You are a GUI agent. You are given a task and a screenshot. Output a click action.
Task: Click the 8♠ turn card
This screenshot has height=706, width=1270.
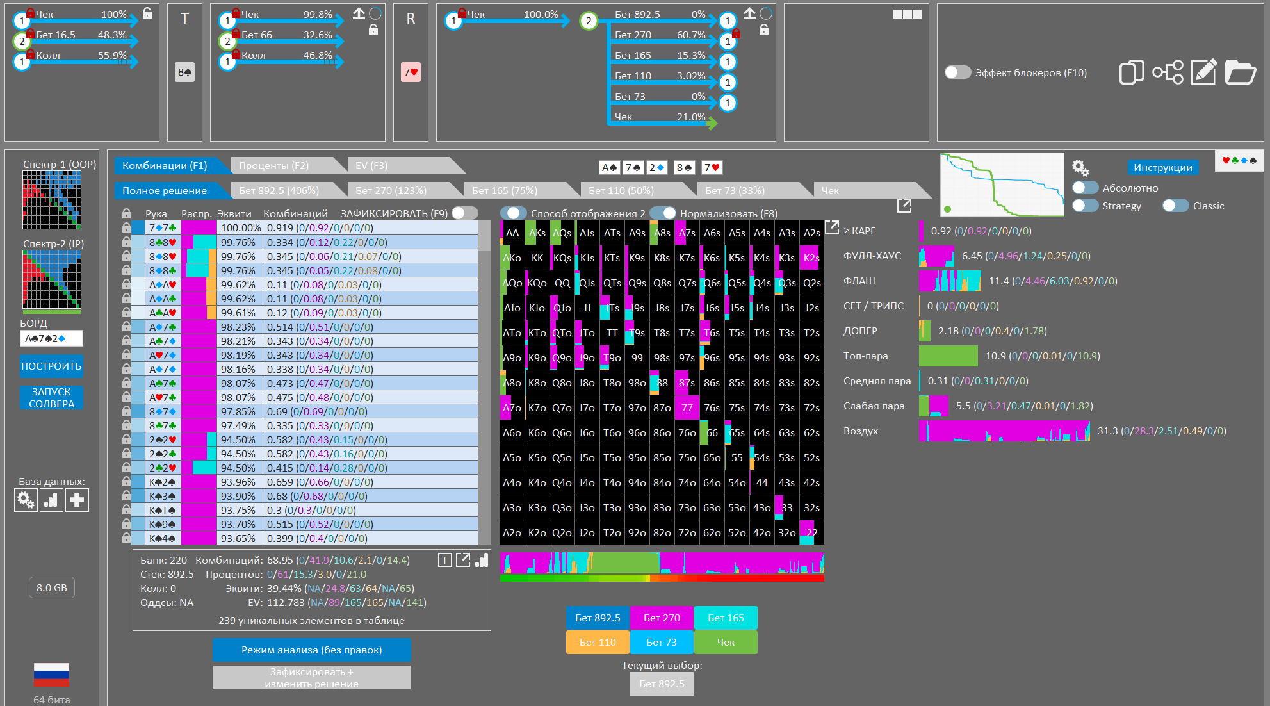[x=185, y=72]
